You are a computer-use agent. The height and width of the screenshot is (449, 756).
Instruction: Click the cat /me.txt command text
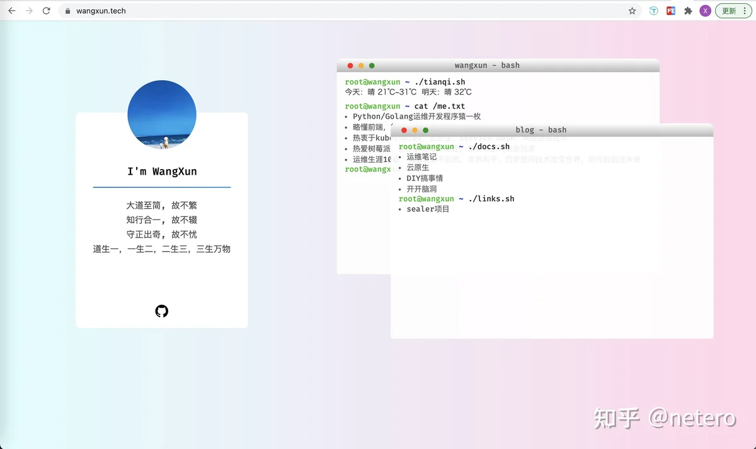[440, 106]
